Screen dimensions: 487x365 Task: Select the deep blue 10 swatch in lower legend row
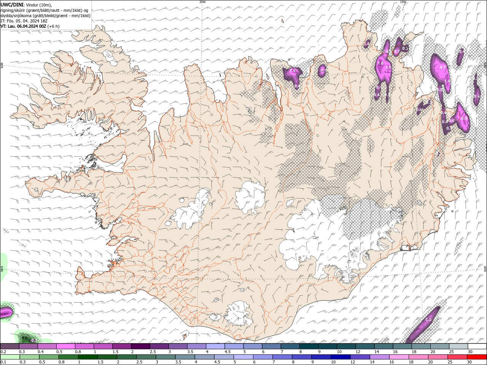(x=341, y=357)
